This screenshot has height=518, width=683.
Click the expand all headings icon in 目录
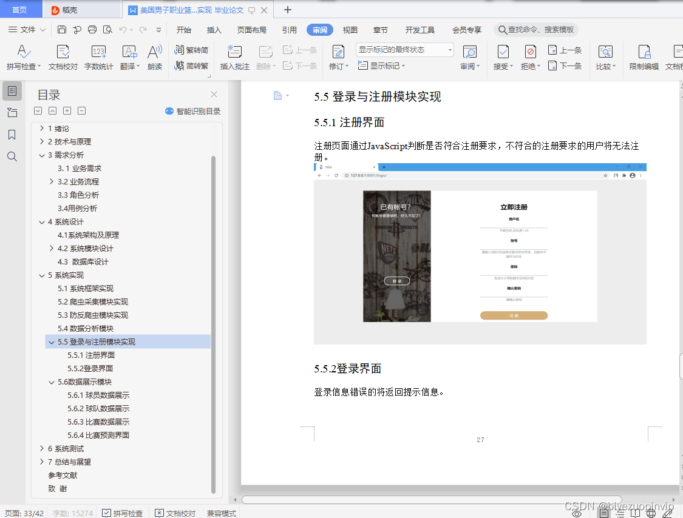pyautogui.click(x=38, y=110)
